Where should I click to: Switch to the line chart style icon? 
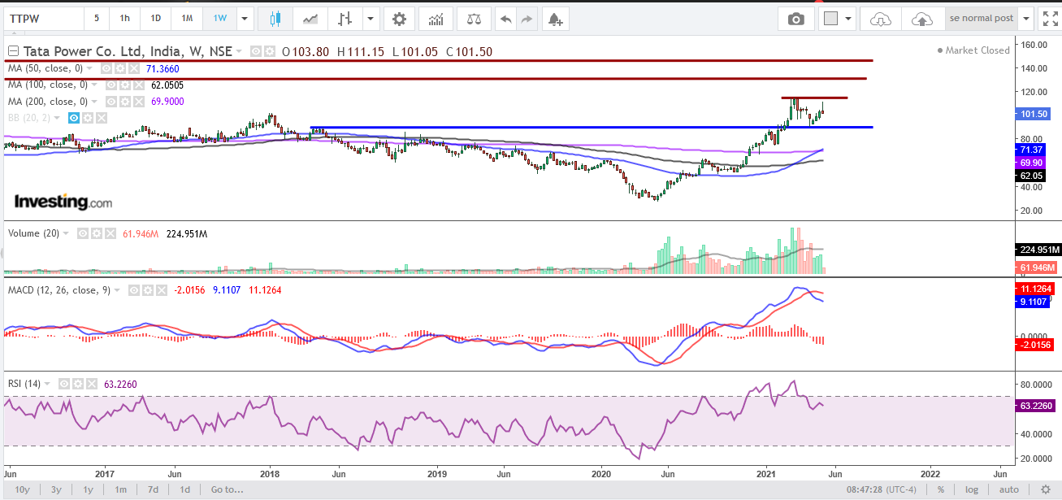point(310,18)
